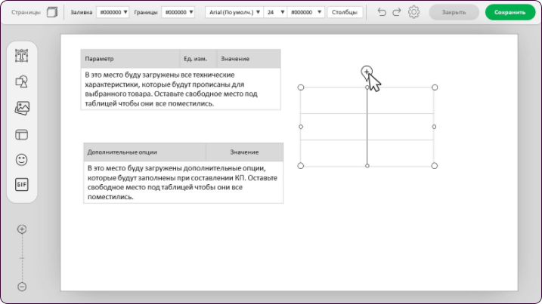Open the Страницы pages panel icon
The image size is (542, 304).
pos(51,12)
